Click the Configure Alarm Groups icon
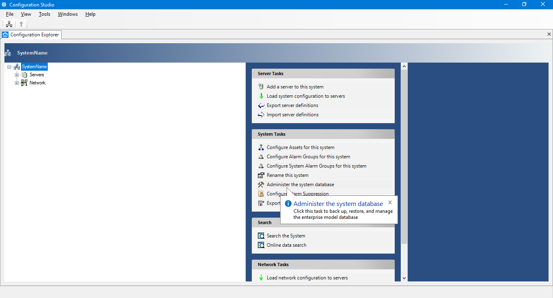This screenshot has width=553, height=298. click(261, 157)
